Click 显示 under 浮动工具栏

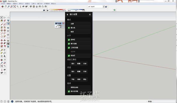point(73,64)
